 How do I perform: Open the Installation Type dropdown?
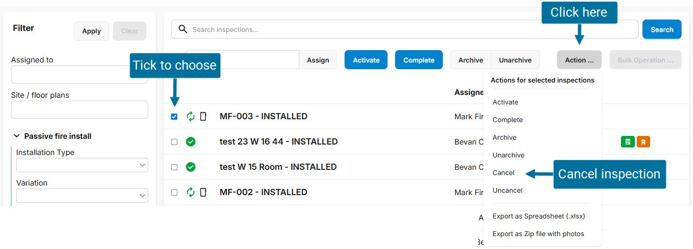point(82,165)
